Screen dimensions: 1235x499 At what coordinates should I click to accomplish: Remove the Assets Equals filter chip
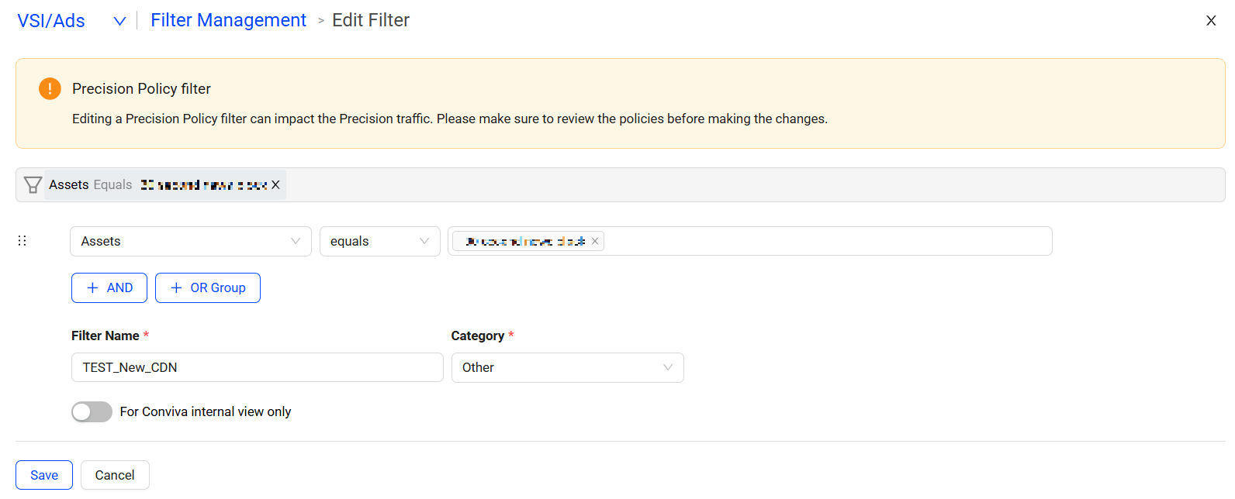point(275,185)
